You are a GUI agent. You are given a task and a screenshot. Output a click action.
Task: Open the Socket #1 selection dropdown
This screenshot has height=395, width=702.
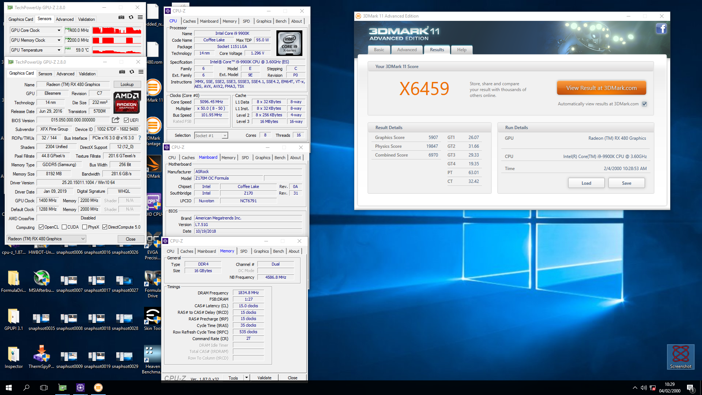coord(211,136)
